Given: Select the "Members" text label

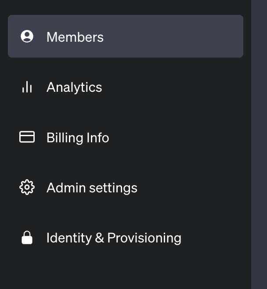Looking at the screenshot, I should tap(75, 37).
